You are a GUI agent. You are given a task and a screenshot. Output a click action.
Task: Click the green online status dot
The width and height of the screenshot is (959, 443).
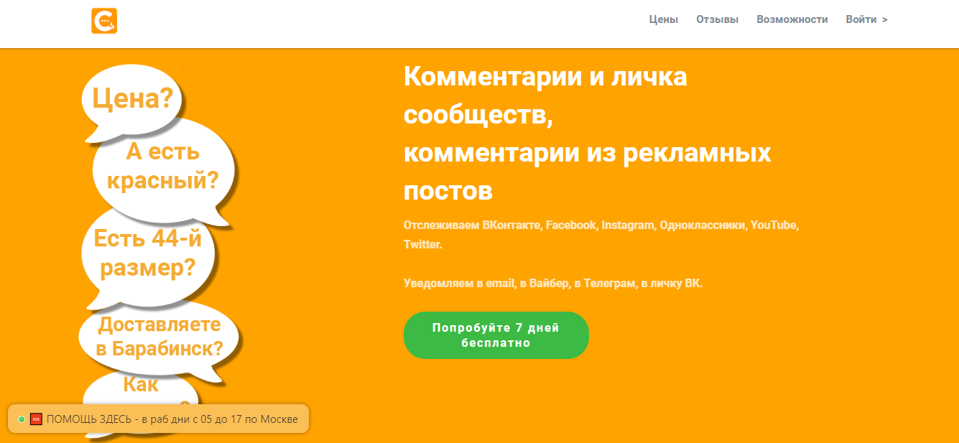pyautogui.click(x=21, y=419)
